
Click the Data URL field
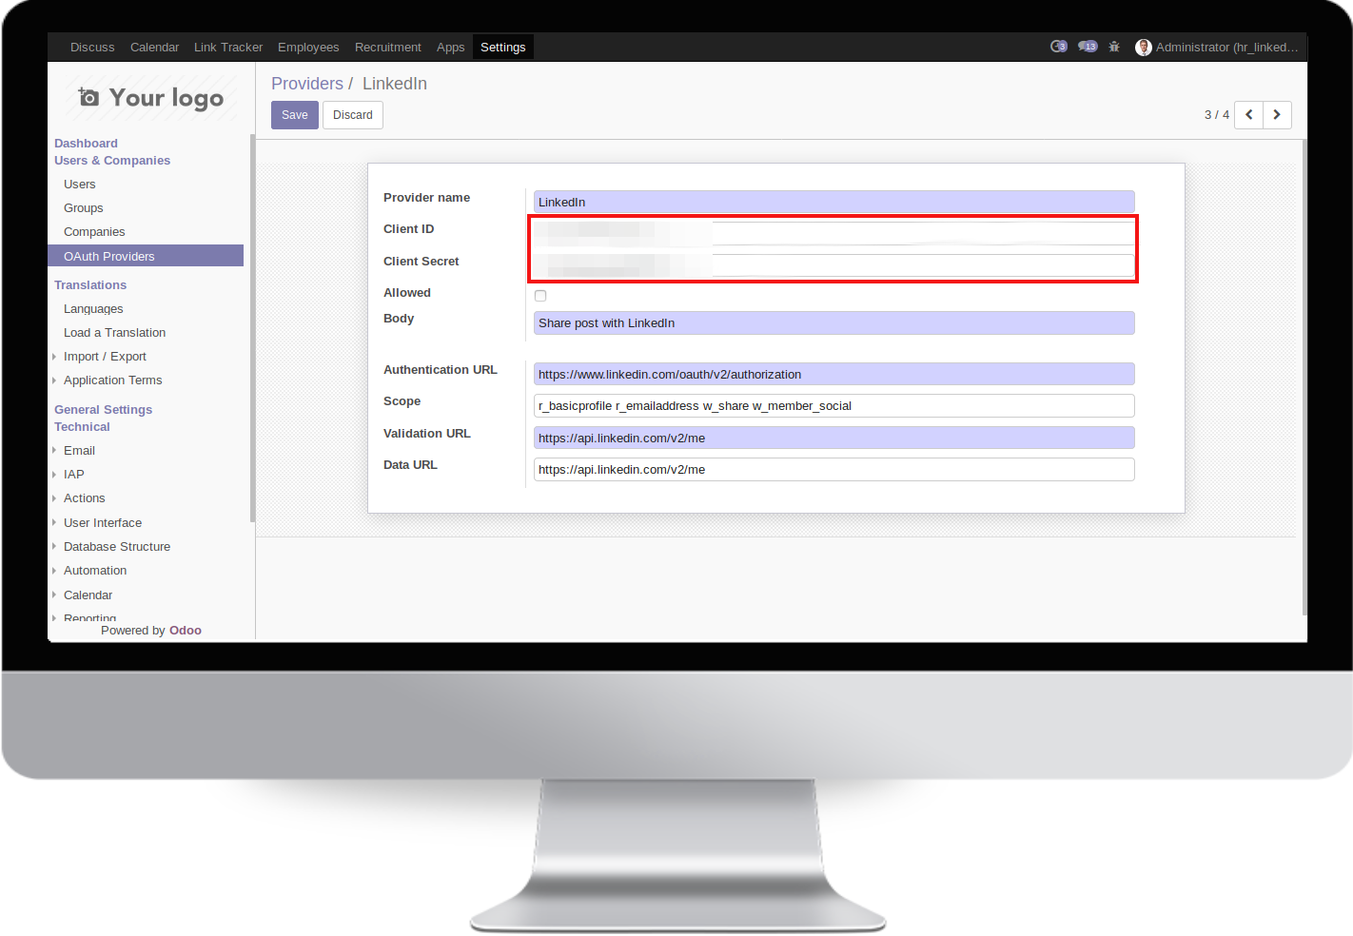(x=834, y=470)
